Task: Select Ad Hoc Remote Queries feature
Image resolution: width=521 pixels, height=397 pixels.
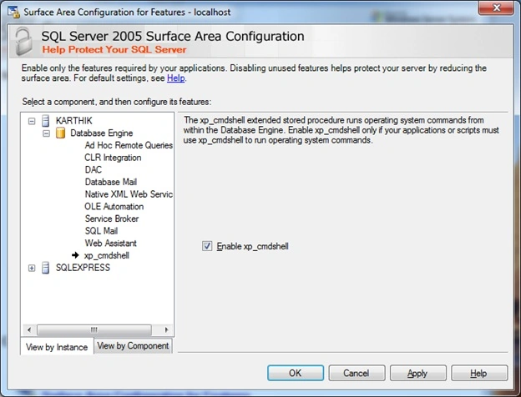Action: 129,145
